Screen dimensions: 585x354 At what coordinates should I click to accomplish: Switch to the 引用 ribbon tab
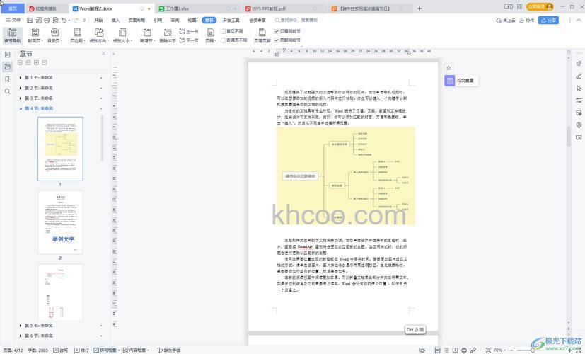click(158, 20)
